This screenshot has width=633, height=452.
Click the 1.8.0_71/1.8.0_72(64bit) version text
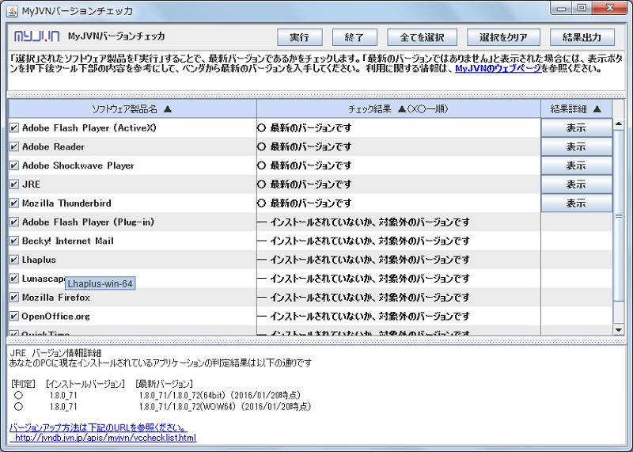pyautogui.click(x=182, y=396)
